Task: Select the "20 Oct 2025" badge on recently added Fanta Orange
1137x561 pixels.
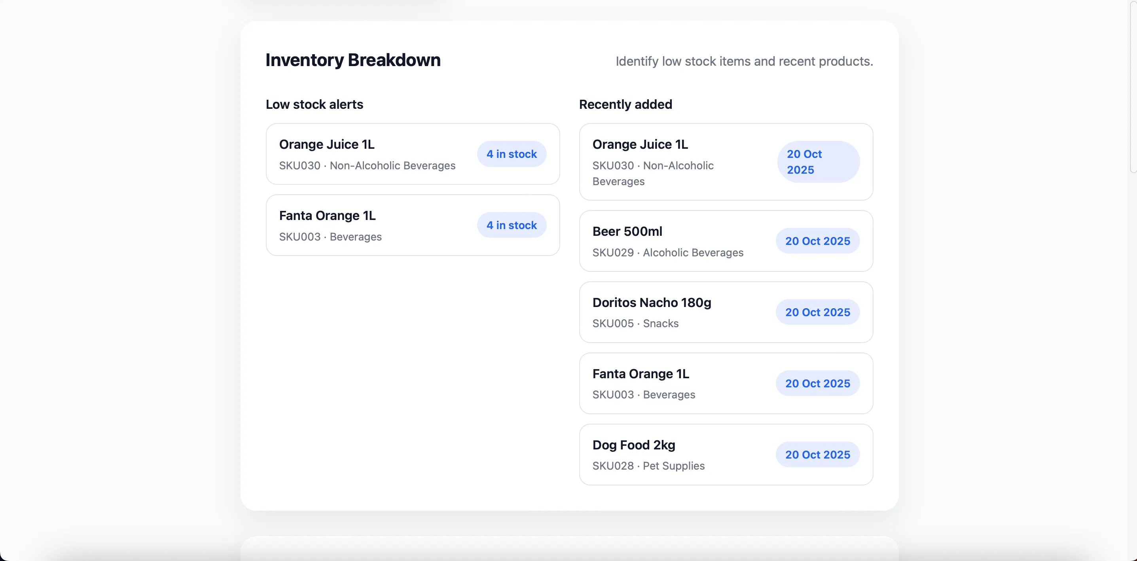Action: [817, 383]
